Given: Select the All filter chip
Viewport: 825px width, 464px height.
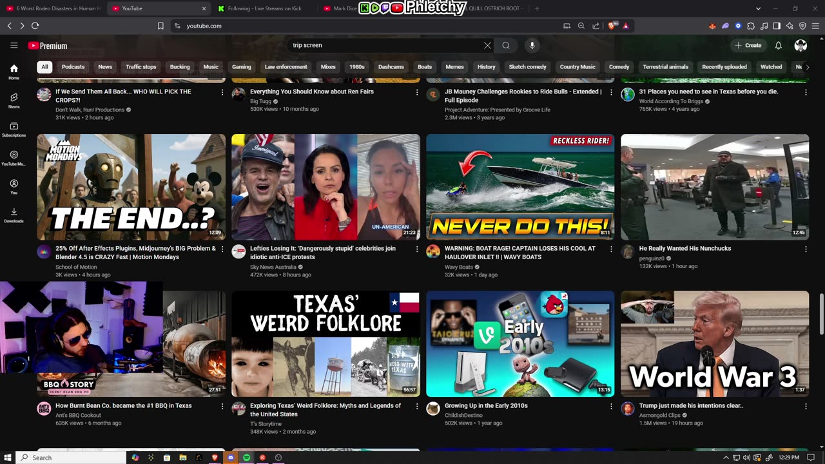Looking at the screenshot, I should click(44, 67).
